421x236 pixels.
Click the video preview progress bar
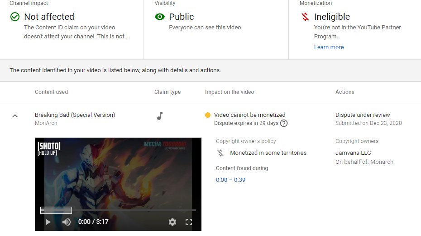click(x=118, y=210)
